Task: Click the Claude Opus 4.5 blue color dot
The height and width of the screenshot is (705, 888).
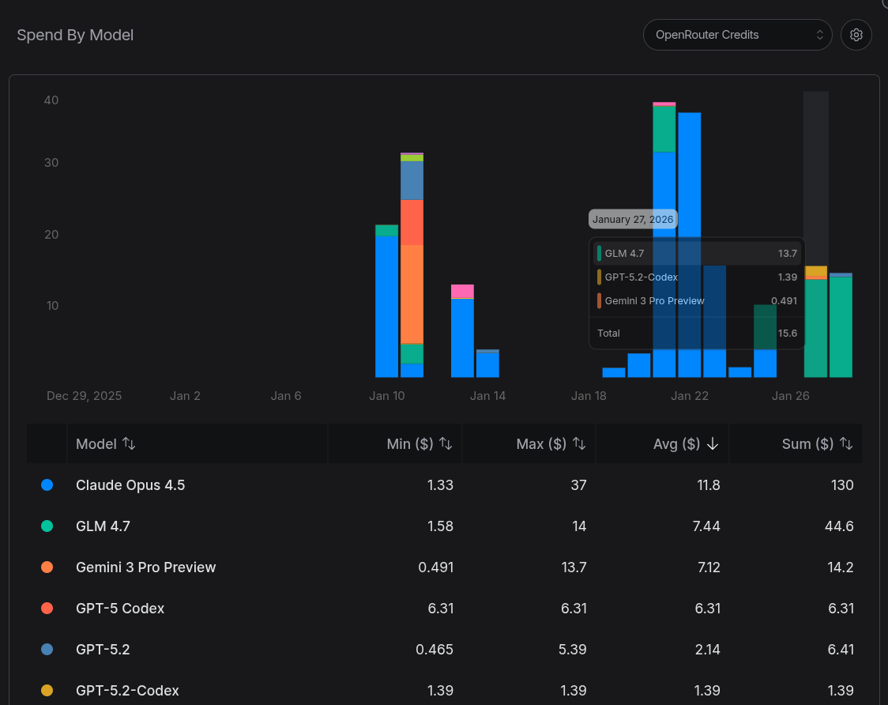Action: point(47,485)
